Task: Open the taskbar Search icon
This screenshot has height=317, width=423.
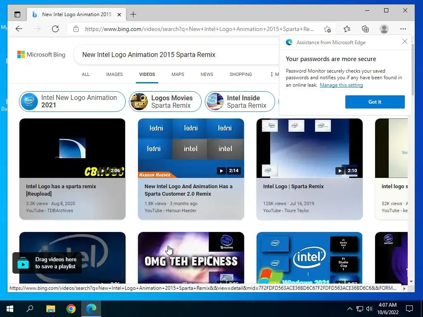Action: [30, 309]
